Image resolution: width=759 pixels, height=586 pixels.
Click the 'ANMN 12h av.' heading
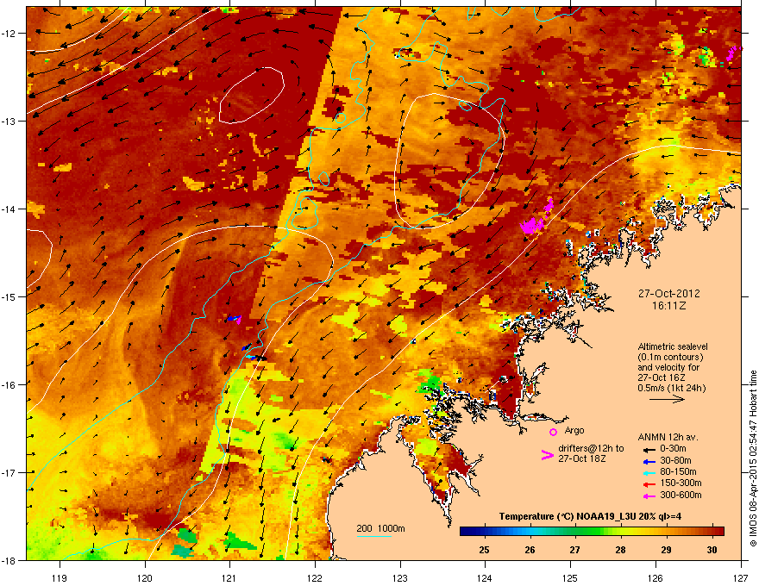[x=668, y=437]
